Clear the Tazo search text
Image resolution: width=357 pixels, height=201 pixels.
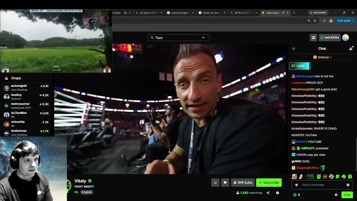203,38
